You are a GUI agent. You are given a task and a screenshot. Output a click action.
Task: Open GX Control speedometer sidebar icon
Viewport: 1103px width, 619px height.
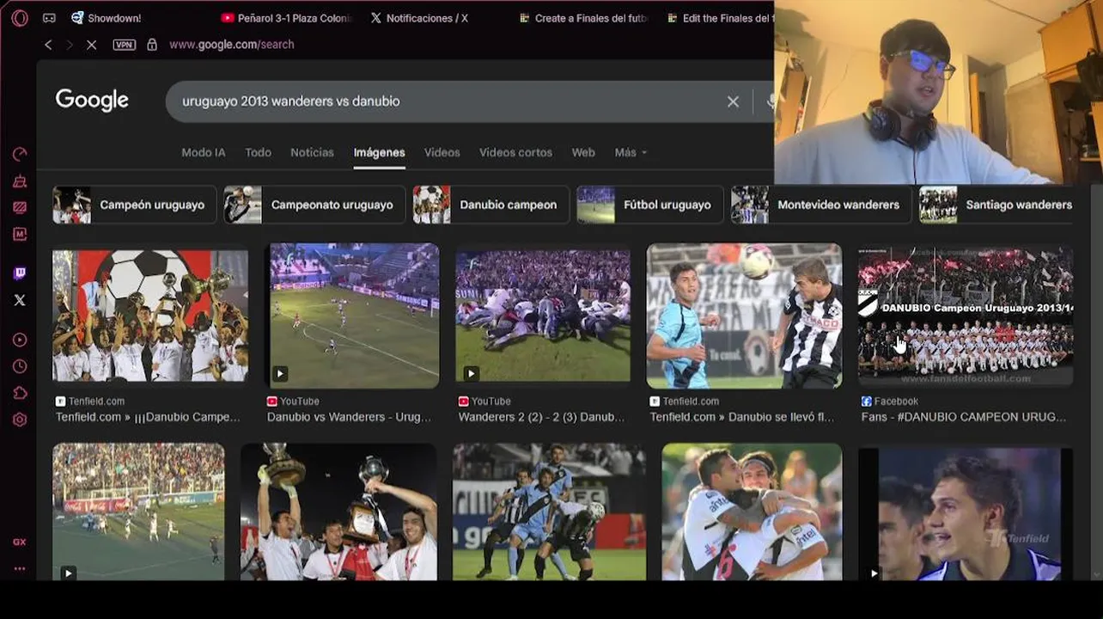20,155
